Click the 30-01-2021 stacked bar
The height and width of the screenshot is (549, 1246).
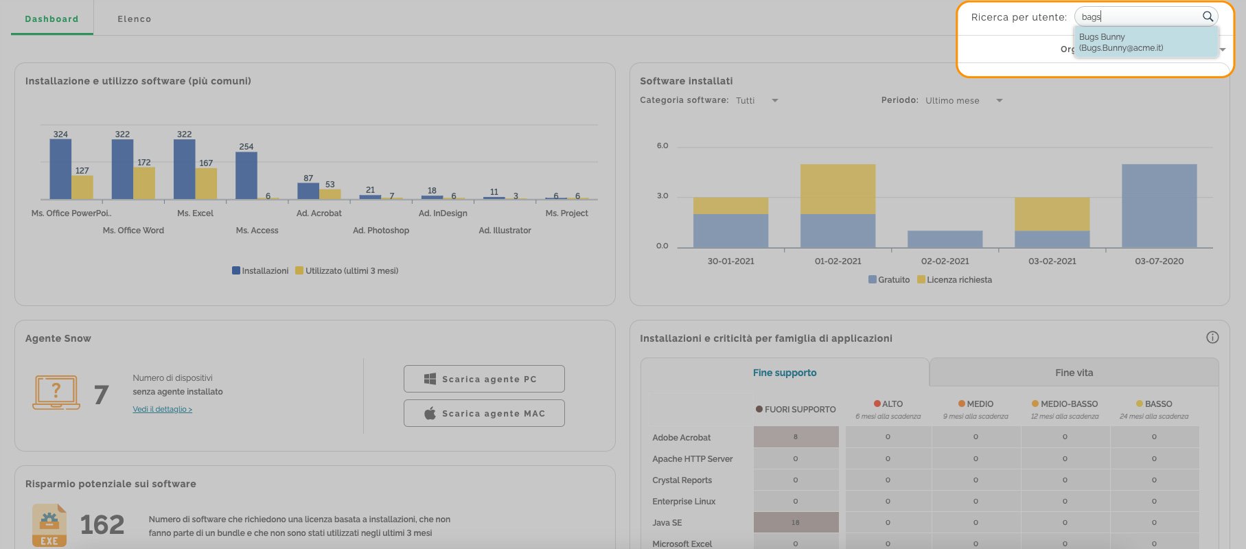pyautogui.click(x=730, y=222)
